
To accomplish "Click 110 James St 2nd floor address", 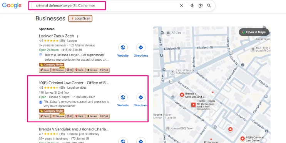I will pos(54,93).
